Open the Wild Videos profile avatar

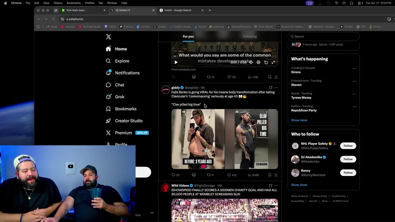pos(166,188)
